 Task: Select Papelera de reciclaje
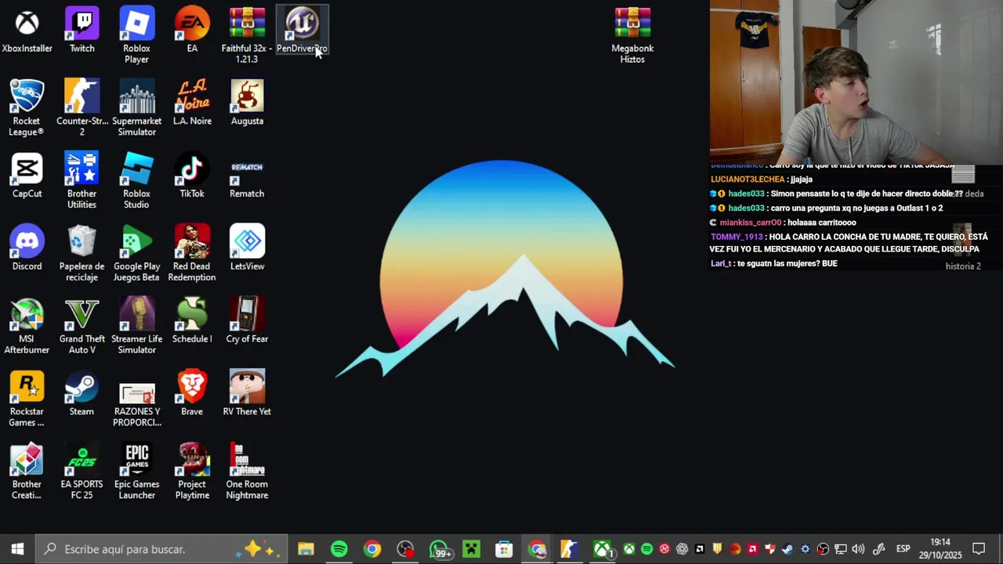pyautogui.click(x=81, y=253)
